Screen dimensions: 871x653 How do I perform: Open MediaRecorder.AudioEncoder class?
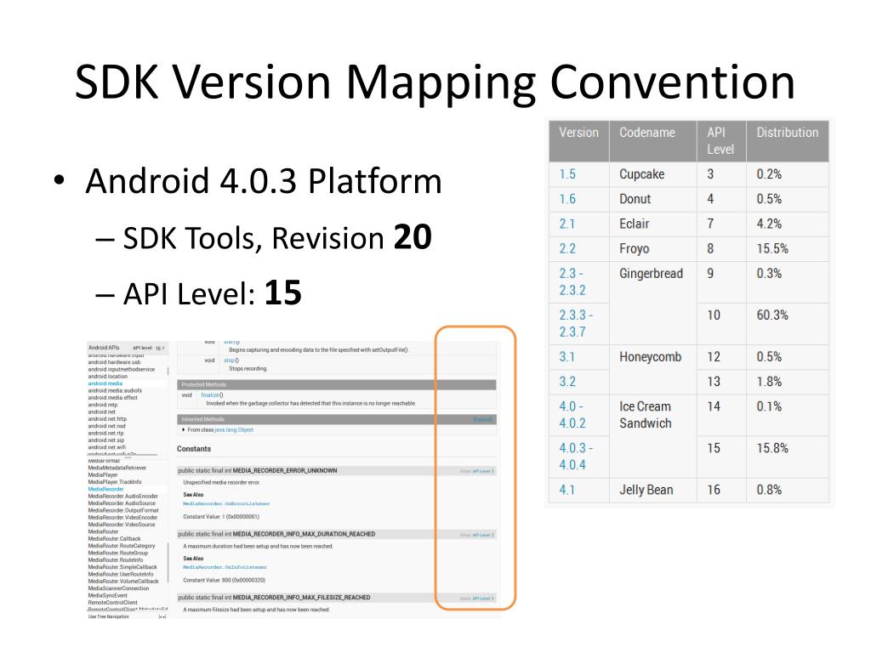122,497
